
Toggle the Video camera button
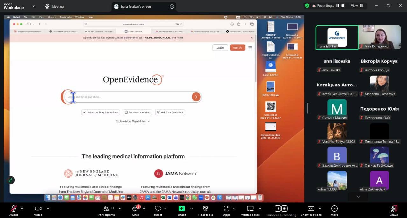click(x=38, y=209)
